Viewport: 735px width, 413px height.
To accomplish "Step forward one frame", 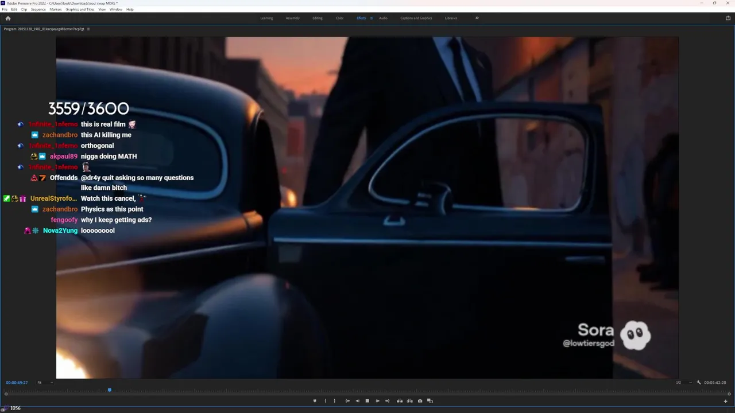I will (x=377, y=401).
